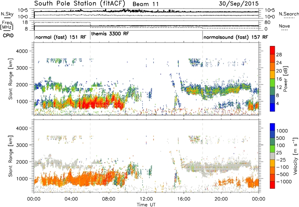Click 'Slant Range [km]' label of power panel
The width and height of the screenshot is (299, 207).
(11, 79)
